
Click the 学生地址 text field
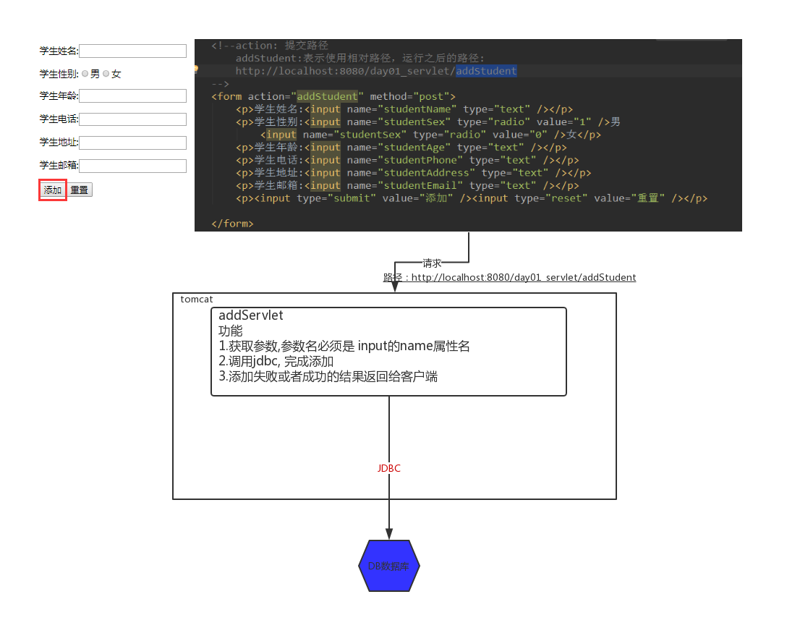click(132, 143)
